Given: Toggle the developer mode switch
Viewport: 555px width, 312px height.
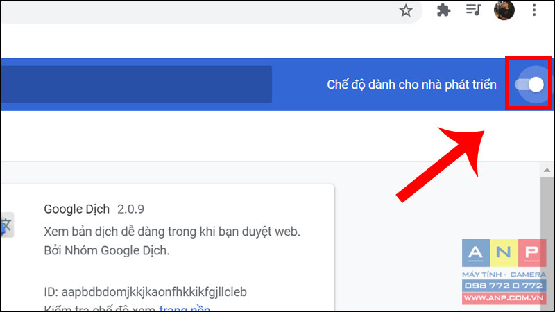Looking at the screenshot, I should 529,85.
